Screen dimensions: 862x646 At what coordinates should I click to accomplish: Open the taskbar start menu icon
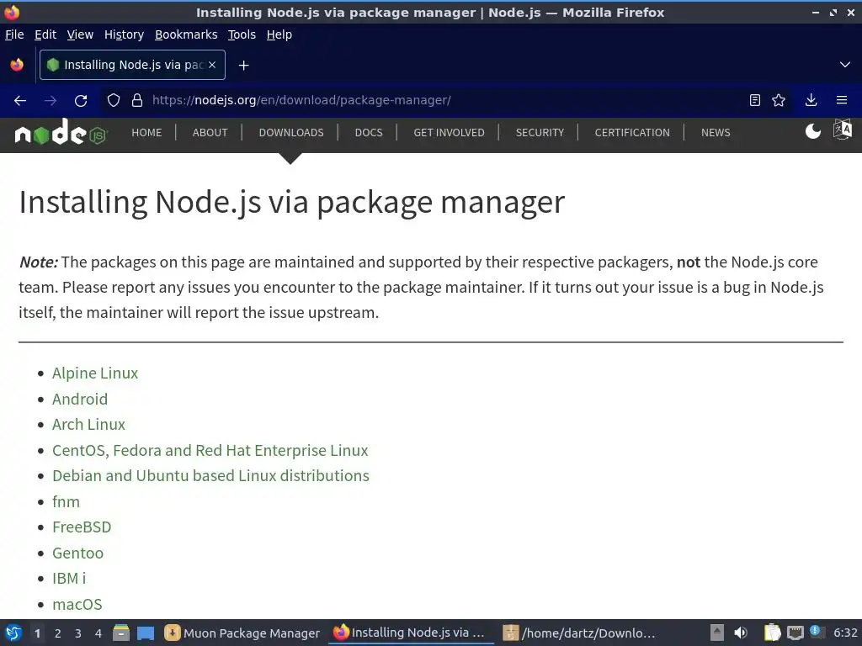pos(13,633)
